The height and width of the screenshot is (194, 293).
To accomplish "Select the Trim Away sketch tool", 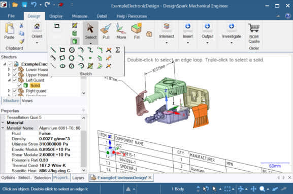I will pos(109,50).
